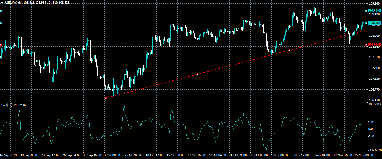Click the 109.540 value on the price axis
The image size is (382, 159).
click(x=375, y=4)
